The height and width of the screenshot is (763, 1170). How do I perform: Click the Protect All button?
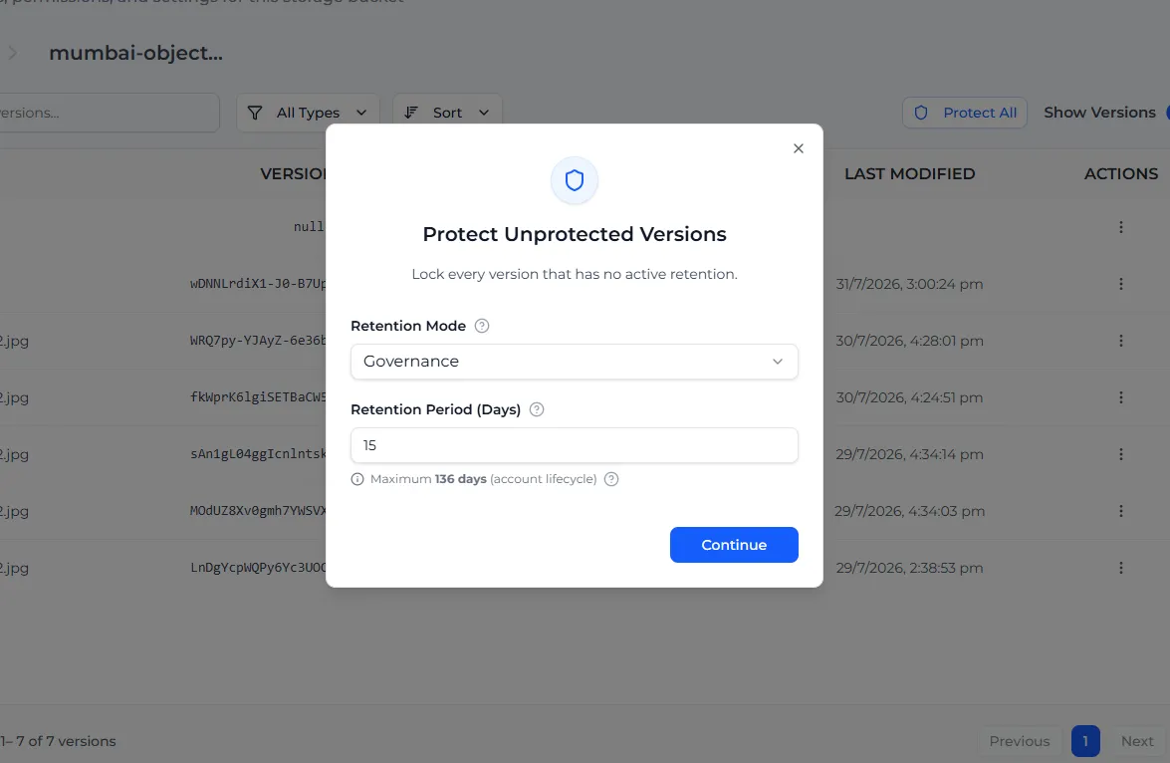pos(964,113)
